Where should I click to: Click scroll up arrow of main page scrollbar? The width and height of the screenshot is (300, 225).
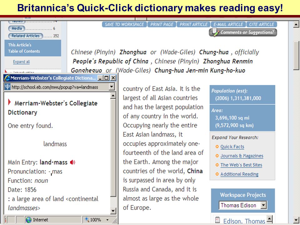(296, 24)
